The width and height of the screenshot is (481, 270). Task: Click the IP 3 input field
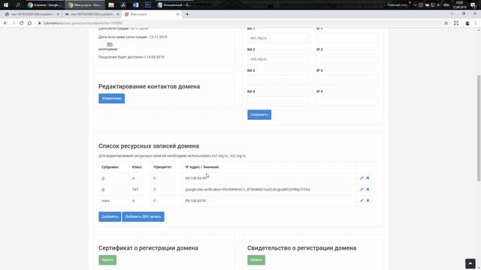coord(347,80)
